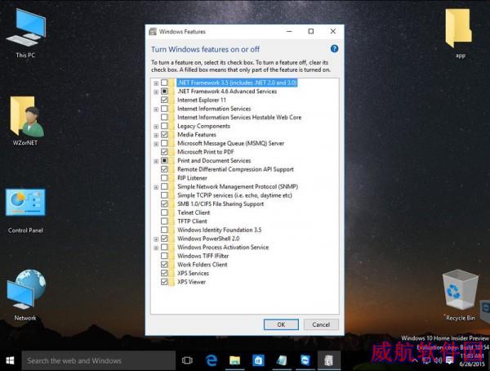This screenshot has height=371, width=490.
Task: Open File Explorer from the taskbar
Action: coord(234,360)
